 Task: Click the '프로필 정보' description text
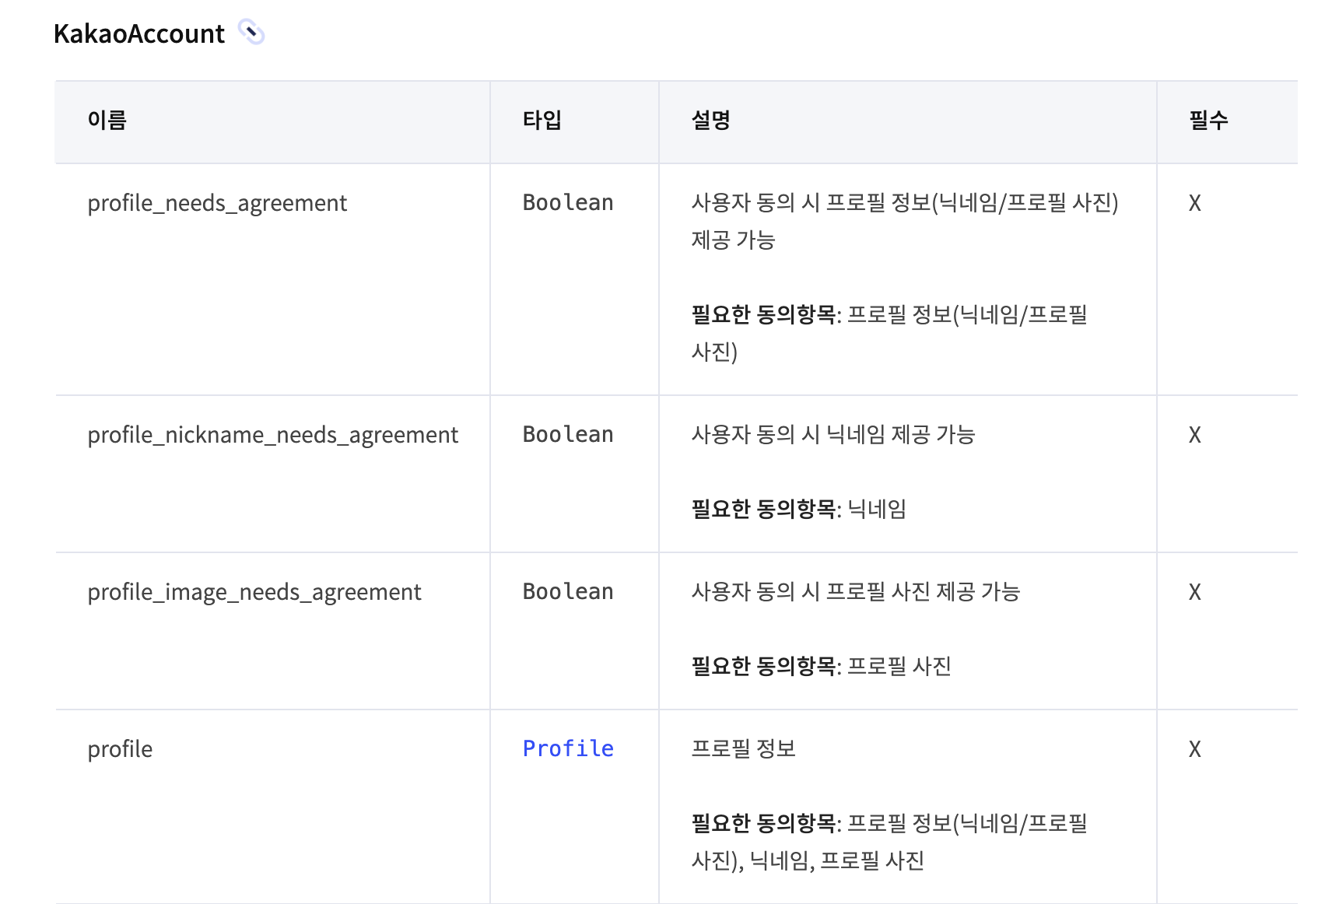click(x=744, y=748)
